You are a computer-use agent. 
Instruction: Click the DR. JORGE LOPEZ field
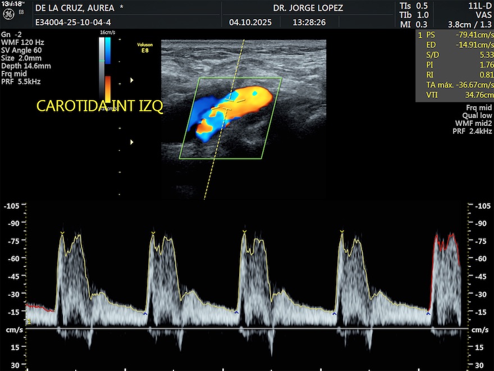308,8
